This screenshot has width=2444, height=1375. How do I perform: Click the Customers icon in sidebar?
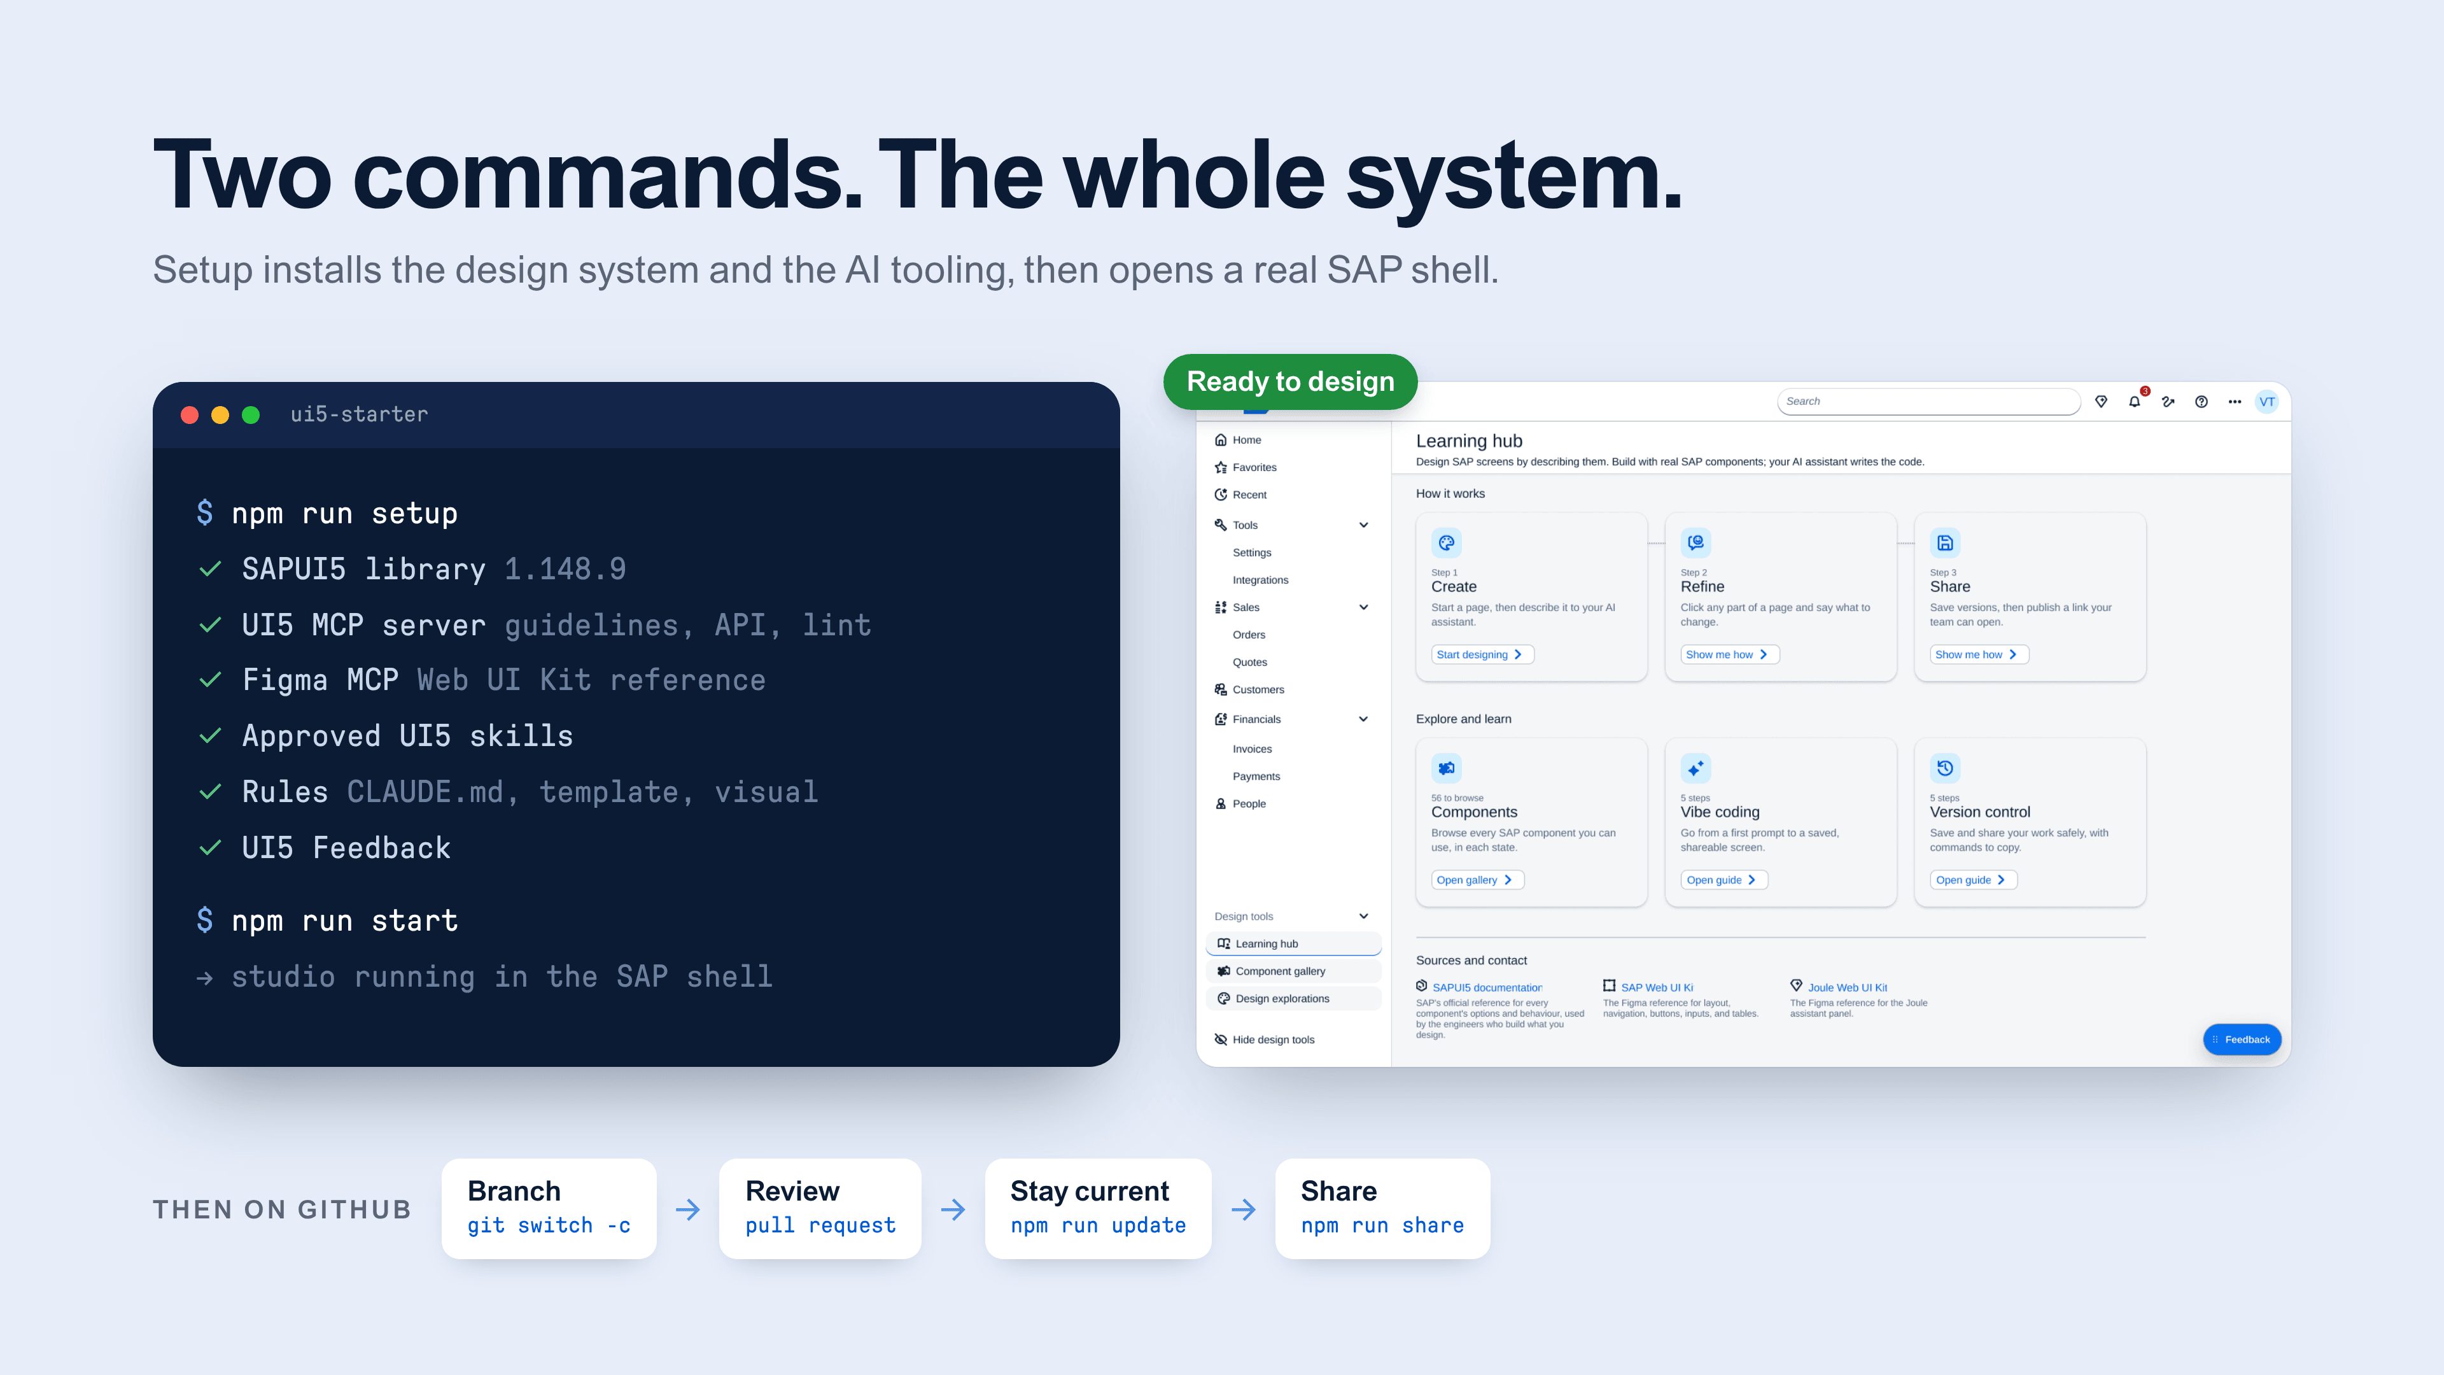point(1221,689)
